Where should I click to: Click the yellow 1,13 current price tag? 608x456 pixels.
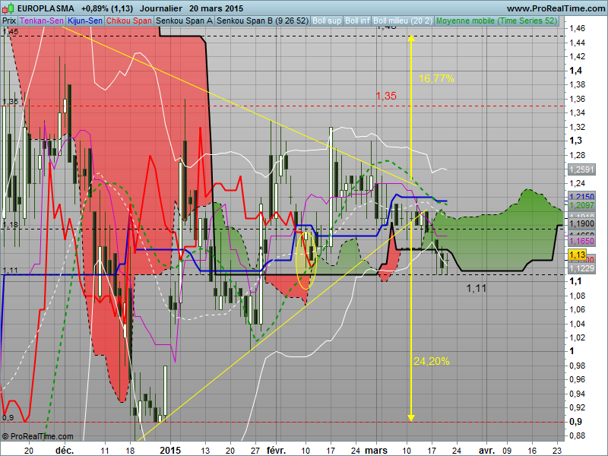tap(576, 254)
